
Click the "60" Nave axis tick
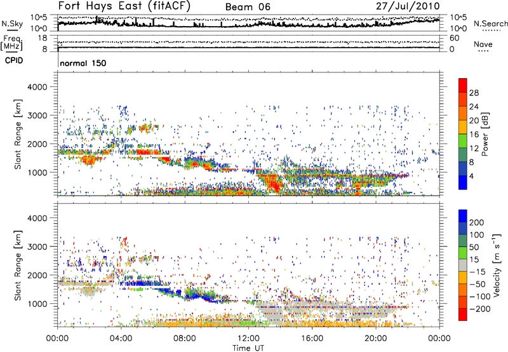pos(454,38)
